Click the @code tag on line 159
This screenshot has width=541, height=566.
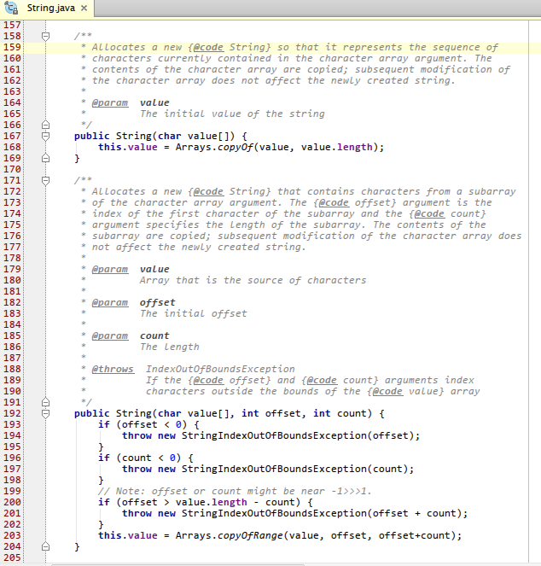[x=208, y=47]
